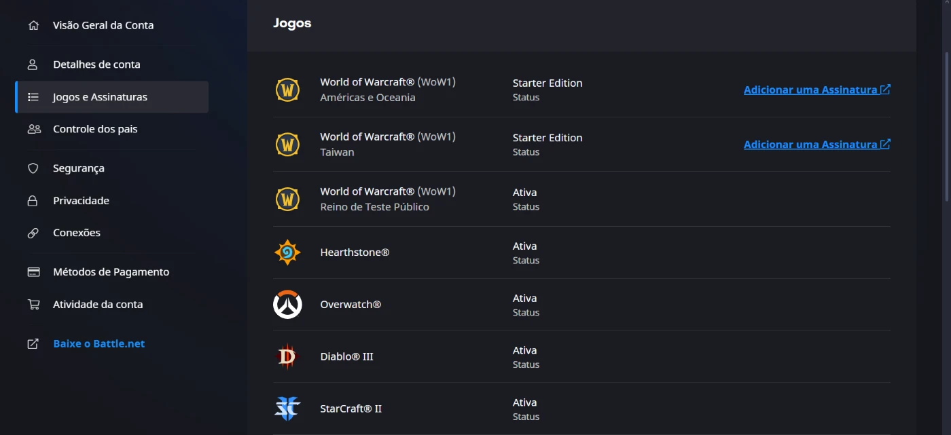Go to Detalhes de conta
Screen dimensions: 951x435
tap(96, 64)
